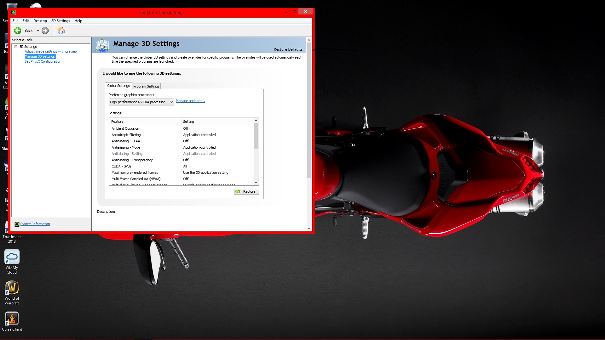Click settings list scroll-down arrow
Viewport: 605px width, 340px height.
(x=256, y=183)
